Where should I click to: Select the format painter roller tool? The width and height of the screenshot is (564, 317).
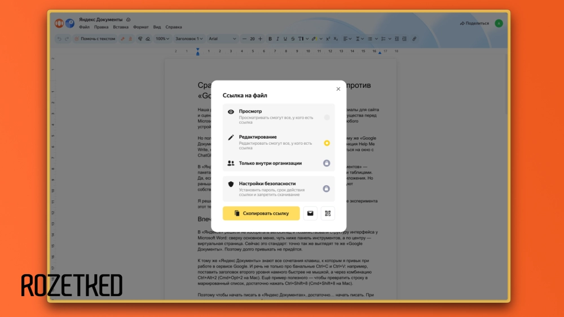pyautogui.click(x=140, y=39)
